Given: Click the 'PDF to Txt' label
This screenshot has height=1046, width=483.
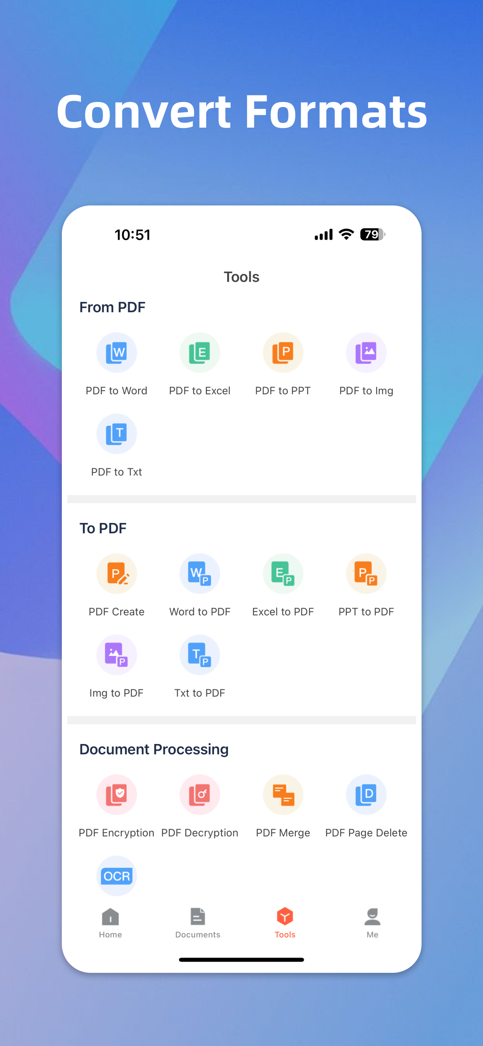Looking at the screenshot, I should pos(117,472).
